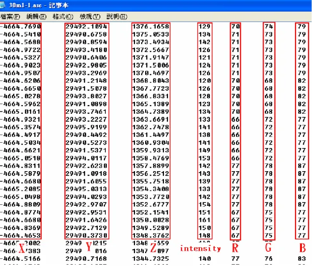Click the intensity value 151

[205, 213]
